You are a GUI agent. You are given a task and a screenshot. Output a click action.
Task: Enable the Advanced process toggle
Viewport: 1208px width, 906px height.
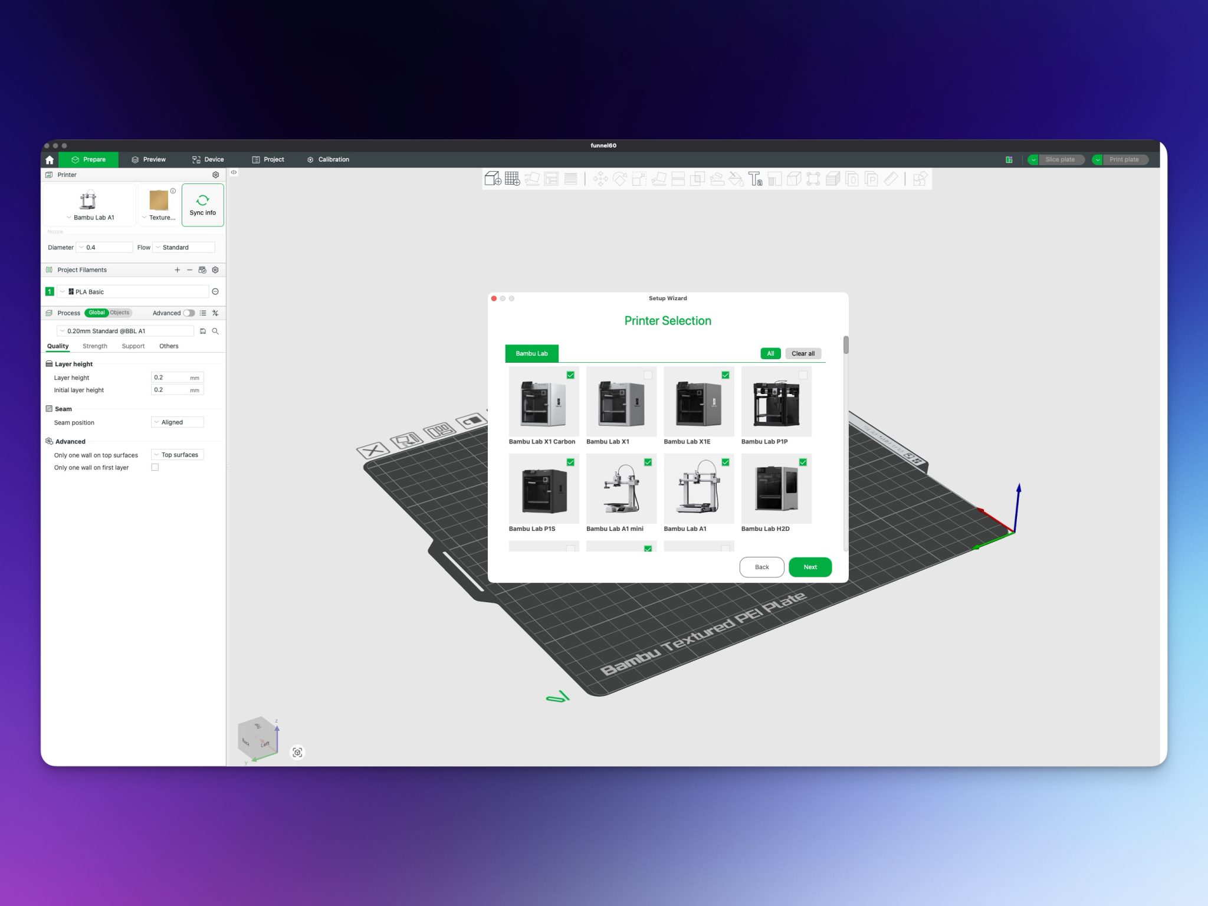[189, 313]
